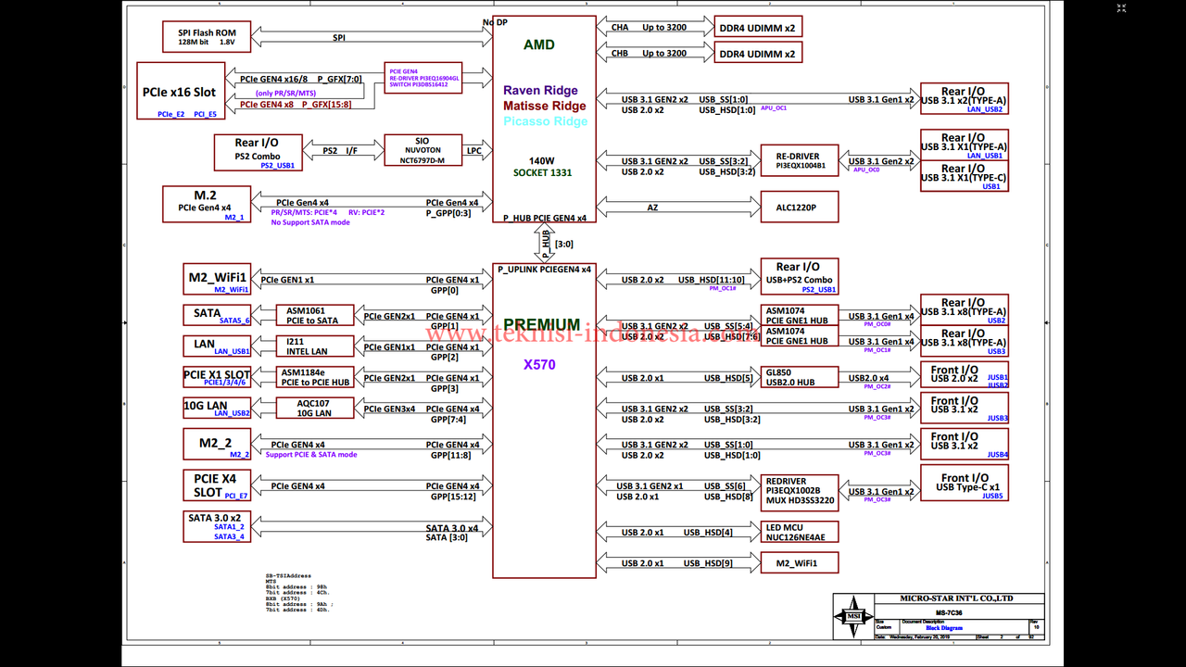Click the M2_2 slot block
1186x667 pixels.
pyautogui.click(x=217, y=445)
